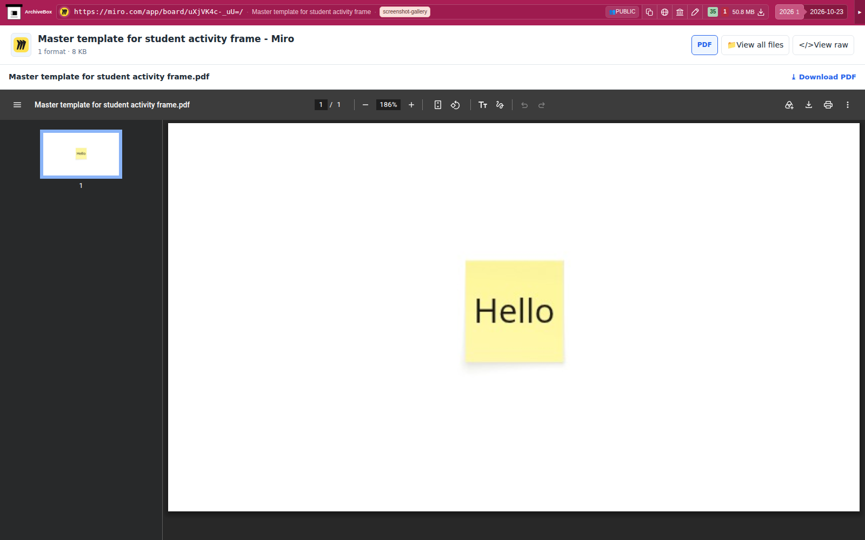Open the miro.com board URL link
865x540 pixels.
158,12
